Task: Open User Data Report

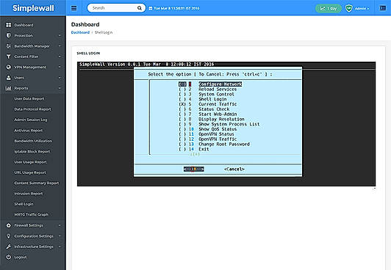Action: coord(29,99)
